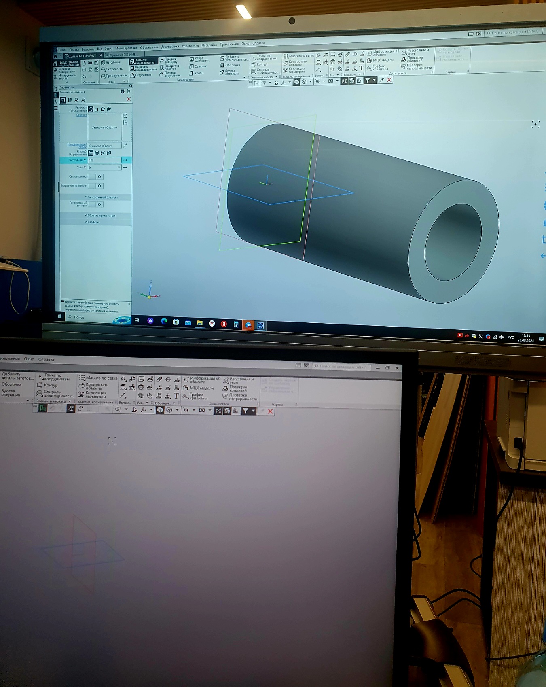This screenshot has width=546, height=687.
Task: Open help in the Параметры panel
Action: coord(122,91)
